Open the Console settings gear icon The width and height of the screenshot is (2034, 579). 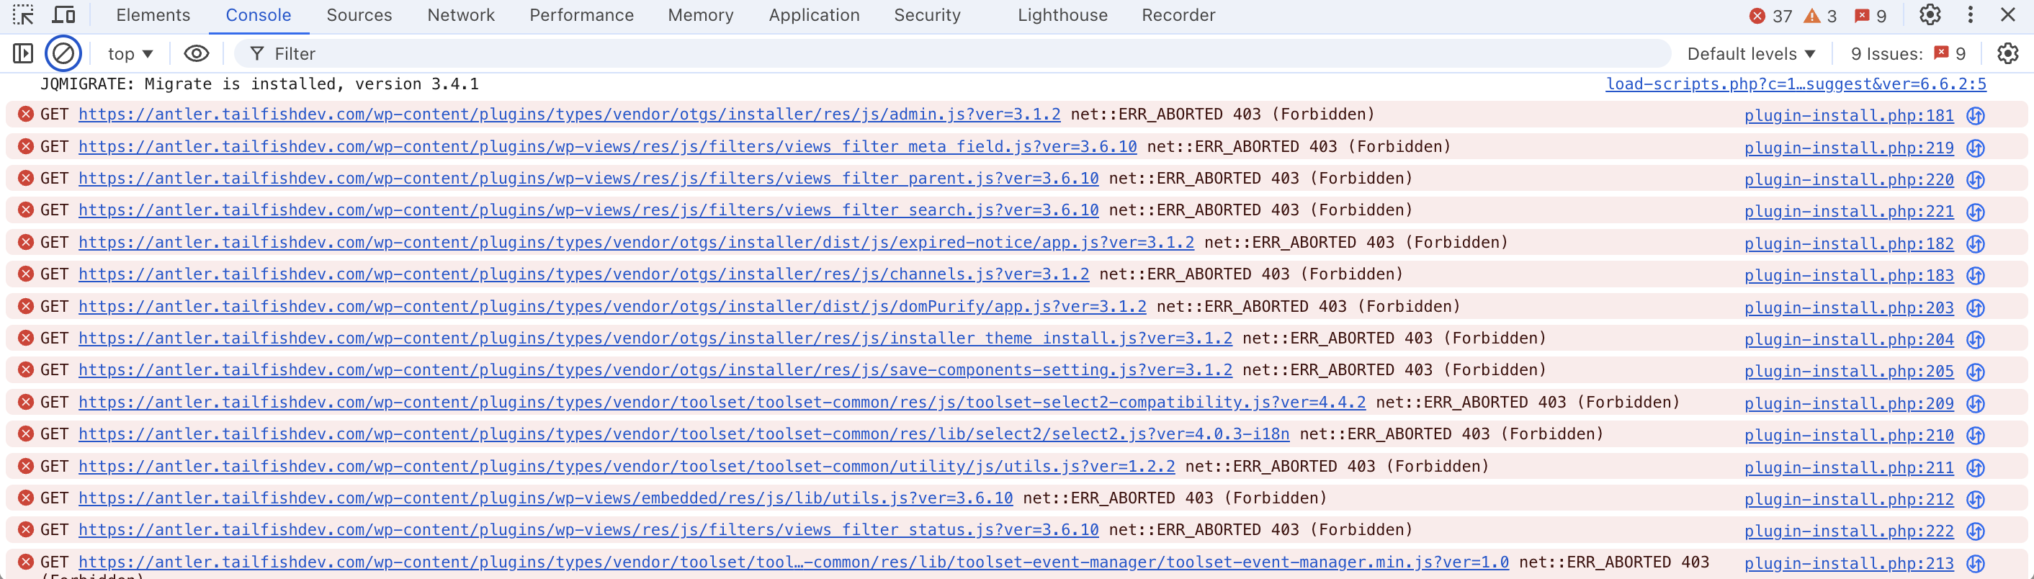pyautogui.click(x=2007, y=54)
